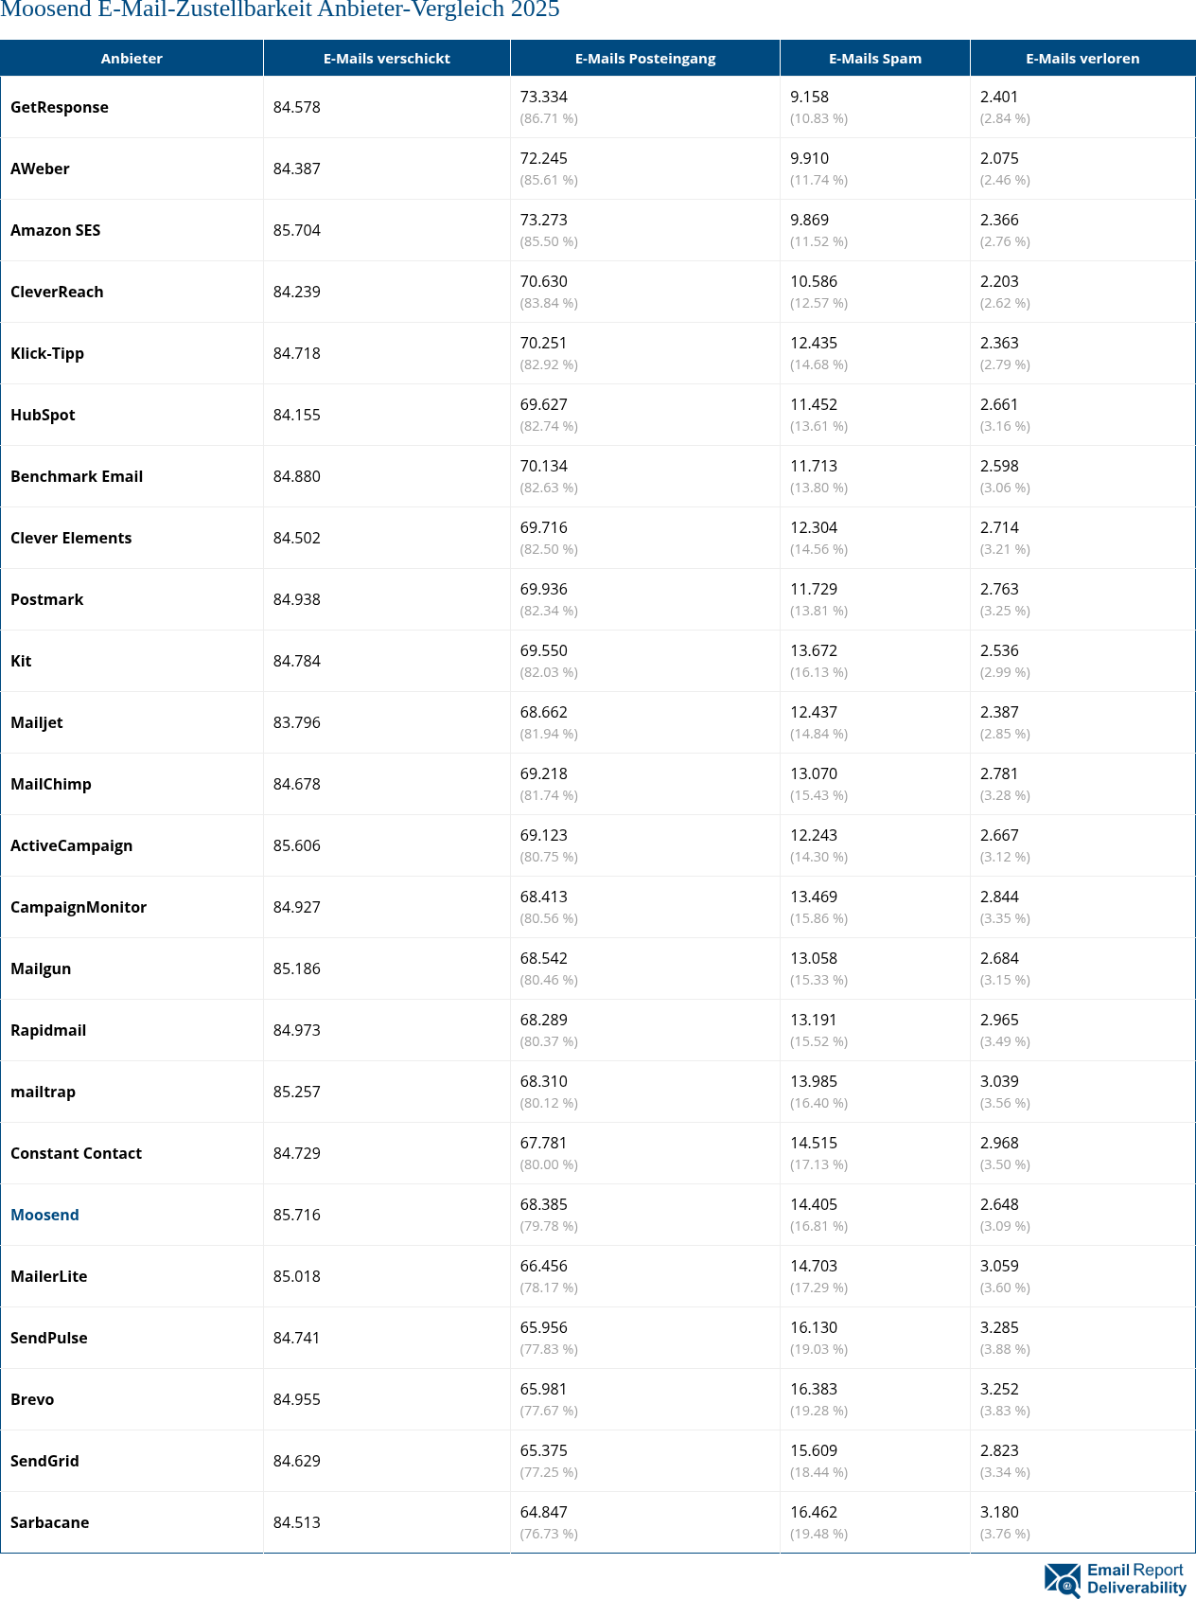The width and height of the screenshot is (1196, 1599).
Task: Click the CleverReach provider cell
Action: (x=57, y=292)
